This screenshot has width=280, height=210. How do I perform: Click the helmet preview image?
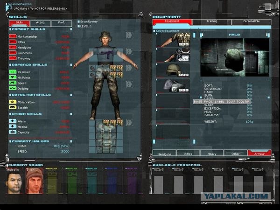(x=235, y=57)
